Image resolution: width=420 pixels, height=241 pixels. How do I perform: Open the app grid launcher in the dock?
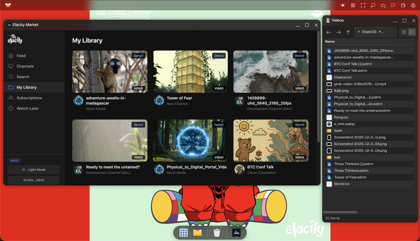[x=184, y=233]
